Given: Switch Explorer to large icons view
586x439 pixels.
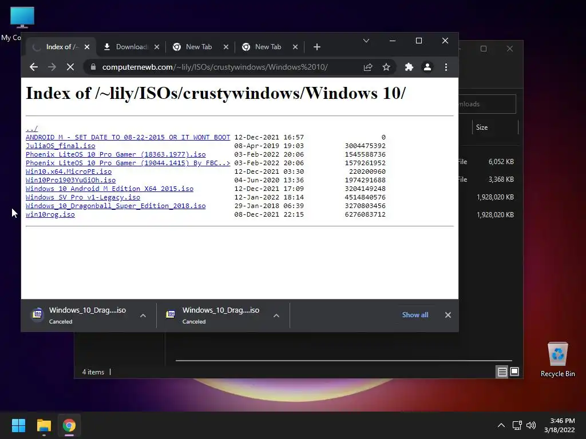Looking at the screenshot, I should tap(514, 372).
